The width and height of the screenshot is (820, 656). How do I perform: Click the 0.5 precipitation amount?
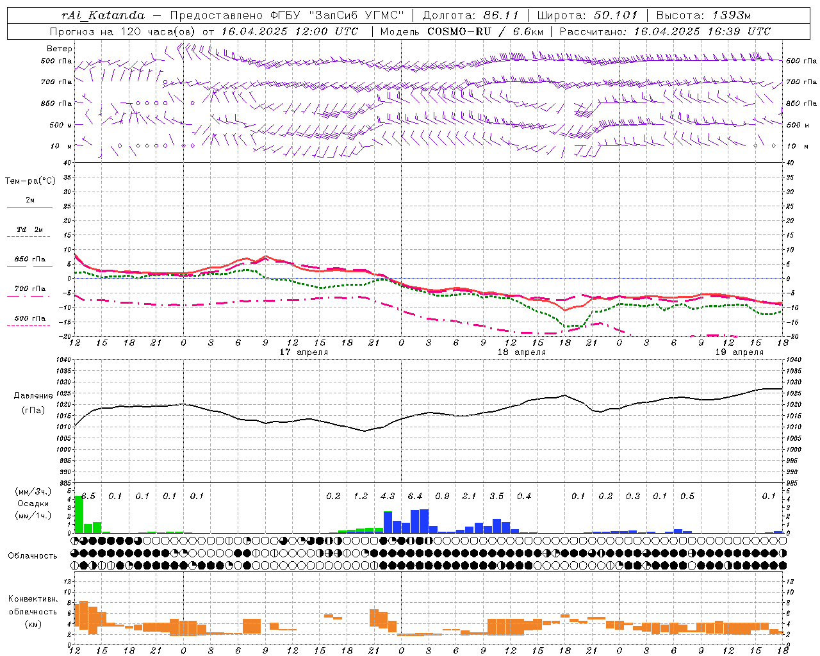687,496
